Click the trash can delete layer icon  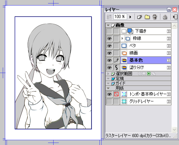click(x=154, y=17)
